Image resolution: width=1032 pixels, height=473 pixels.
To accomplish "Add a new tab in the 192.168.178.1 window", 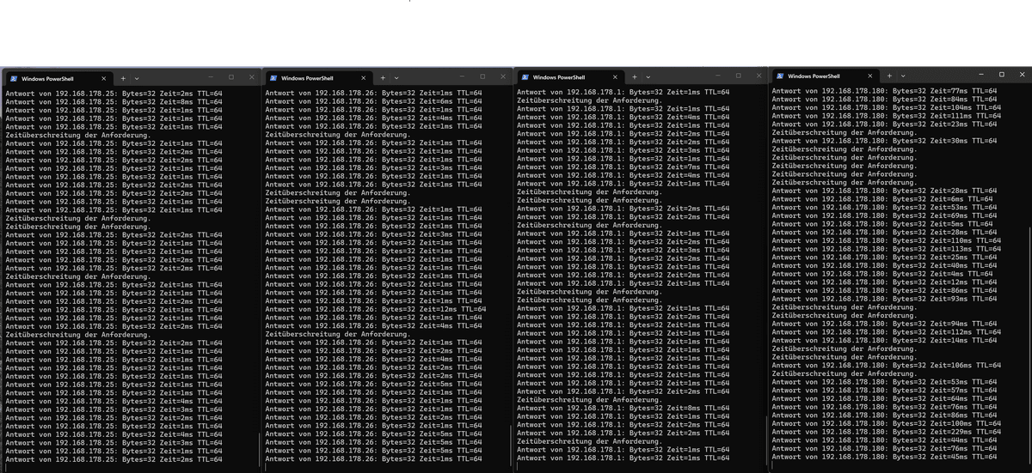I will point(635,77).
